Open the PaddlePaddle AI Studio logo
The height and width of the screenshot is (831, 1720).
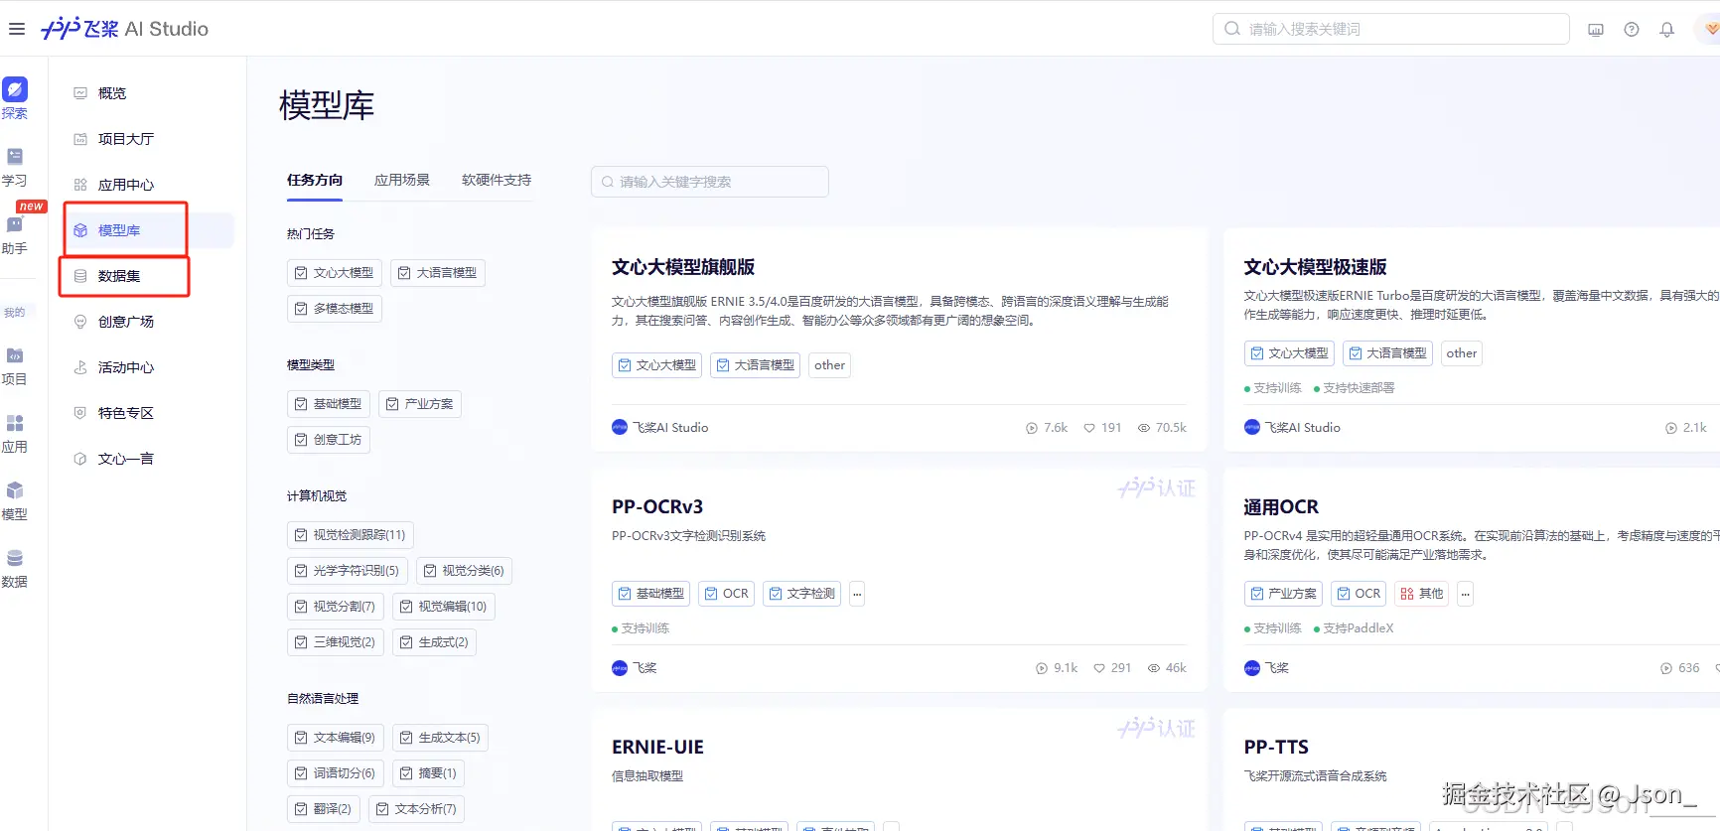[x=125, y=29]
